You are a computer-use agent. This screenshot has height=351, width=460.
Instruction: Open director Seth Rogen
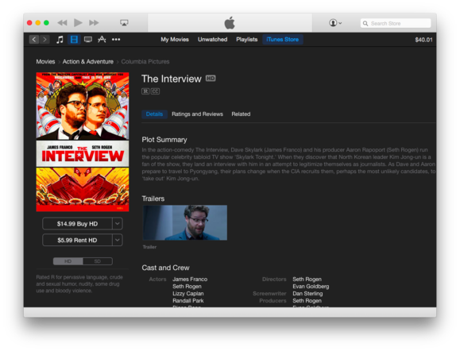coord(307,280)
